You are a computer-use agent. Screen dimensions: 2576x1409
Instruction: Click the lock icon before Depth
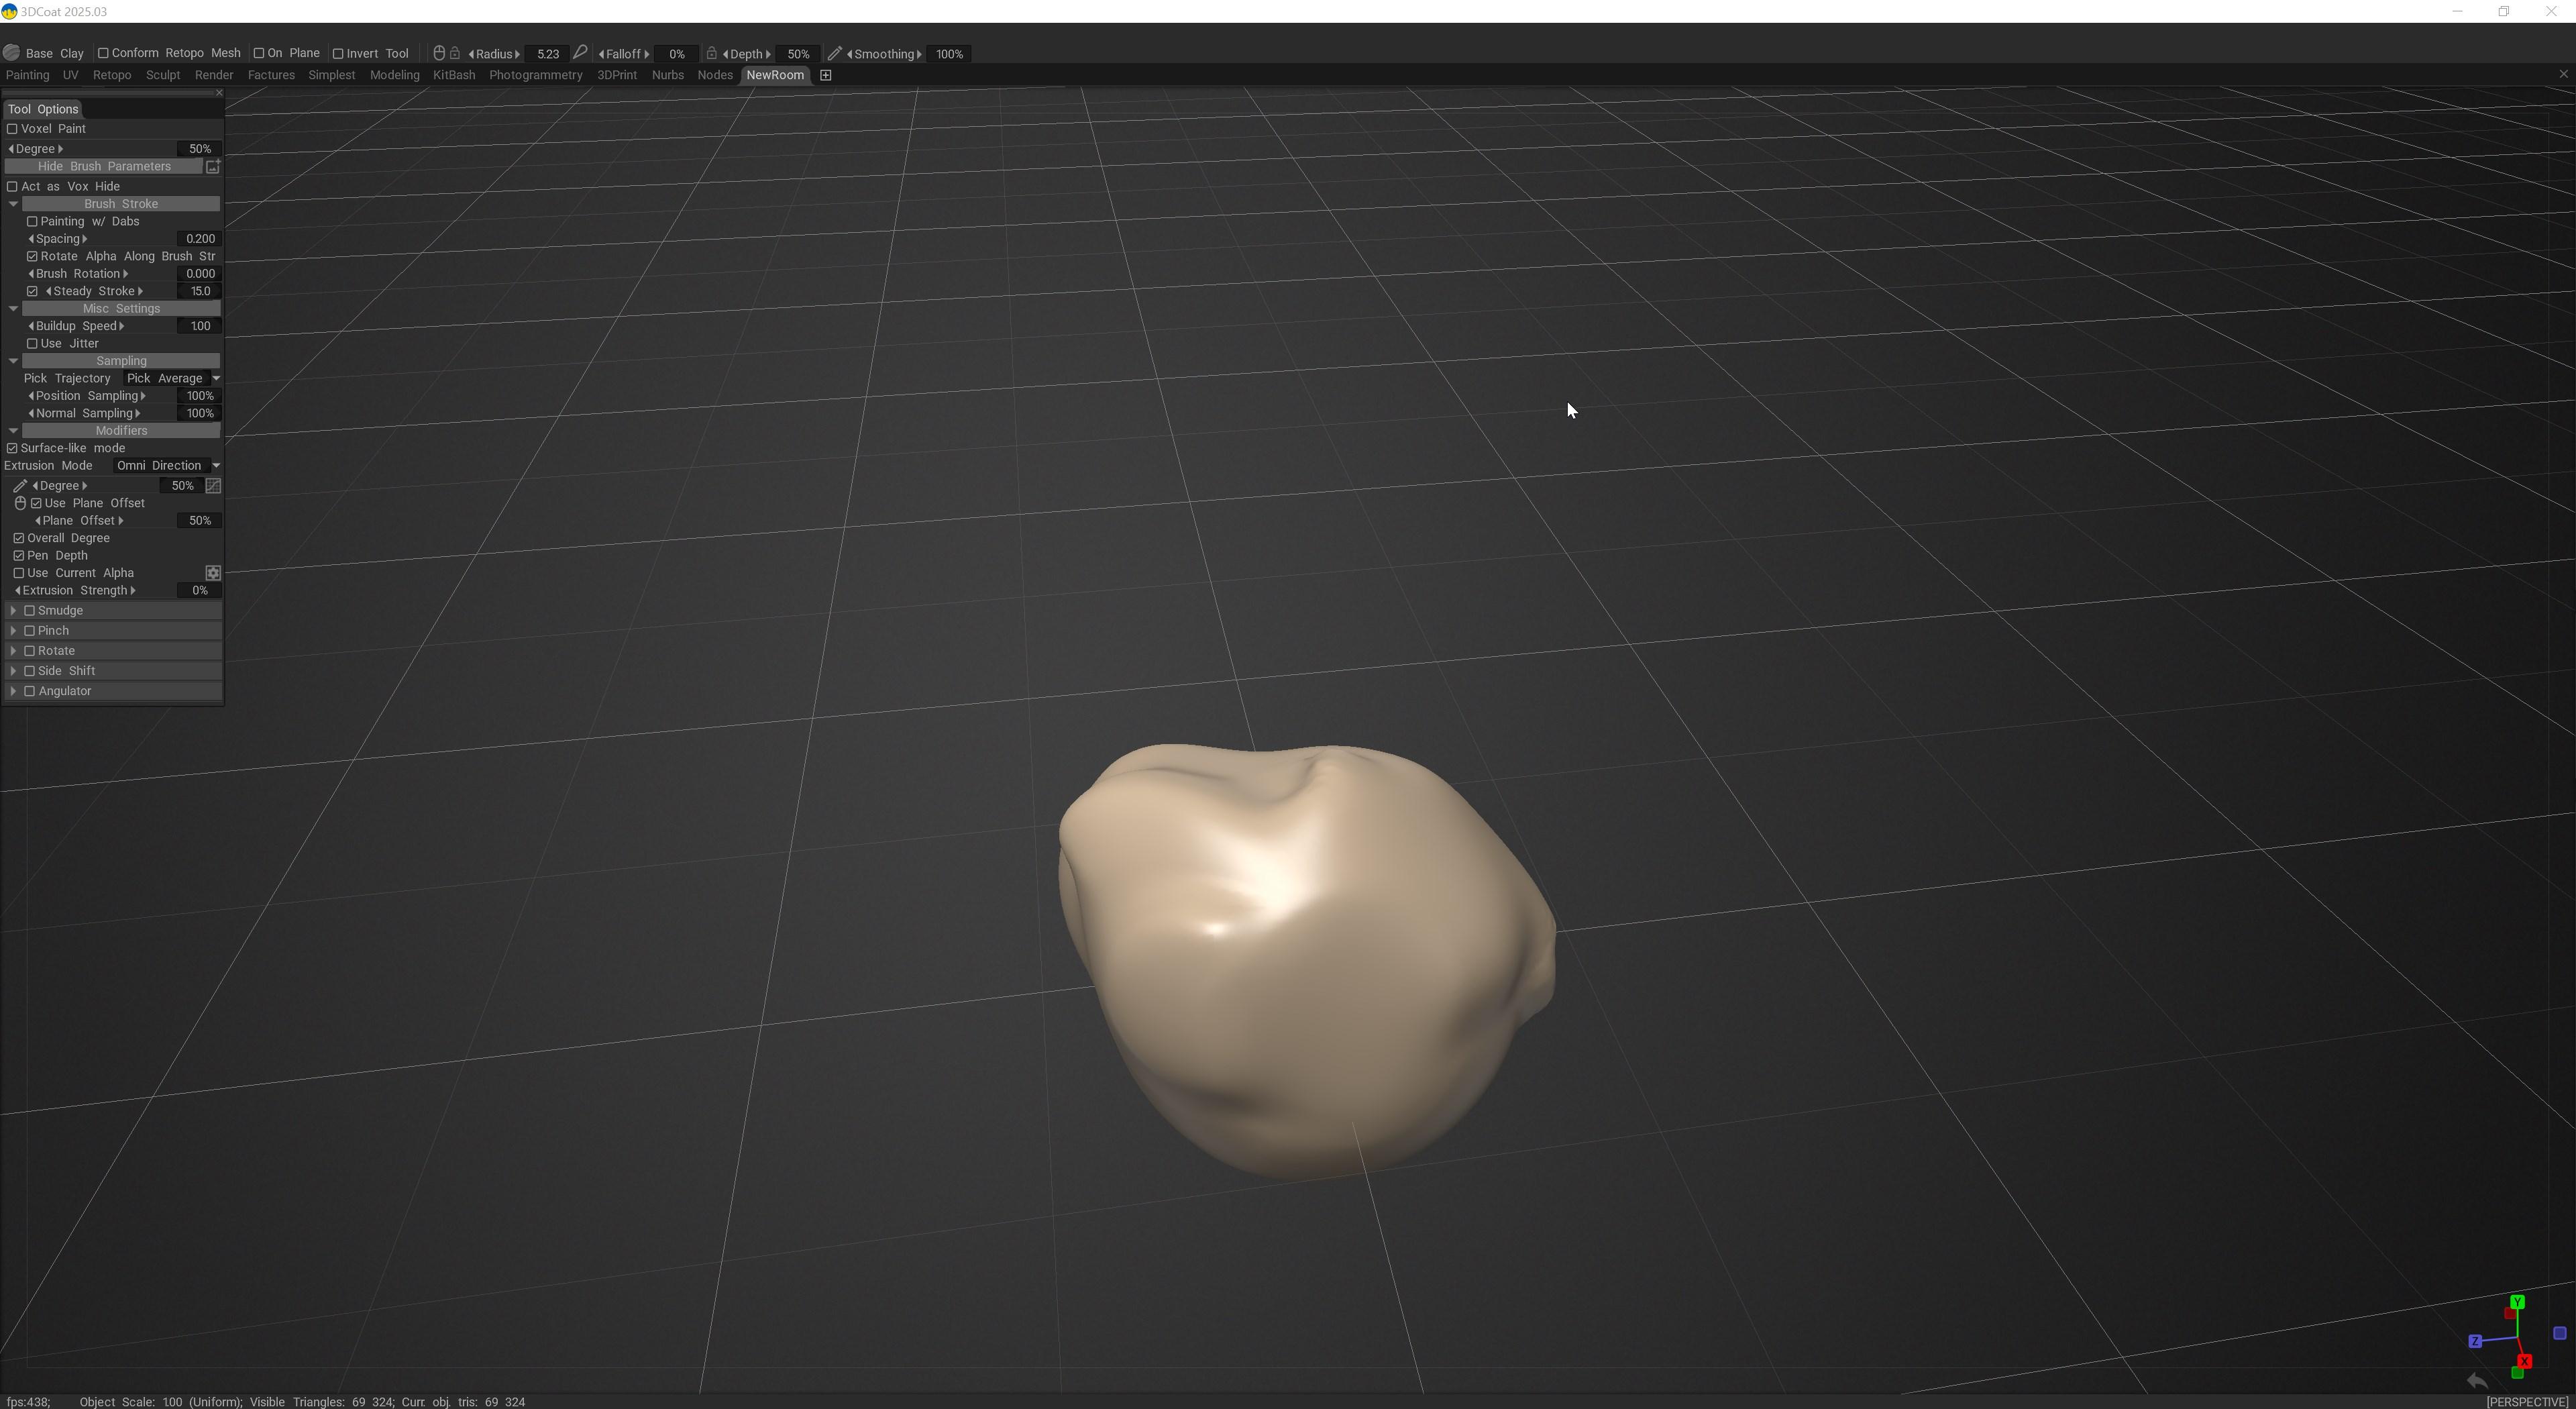(x=711, y=53)
